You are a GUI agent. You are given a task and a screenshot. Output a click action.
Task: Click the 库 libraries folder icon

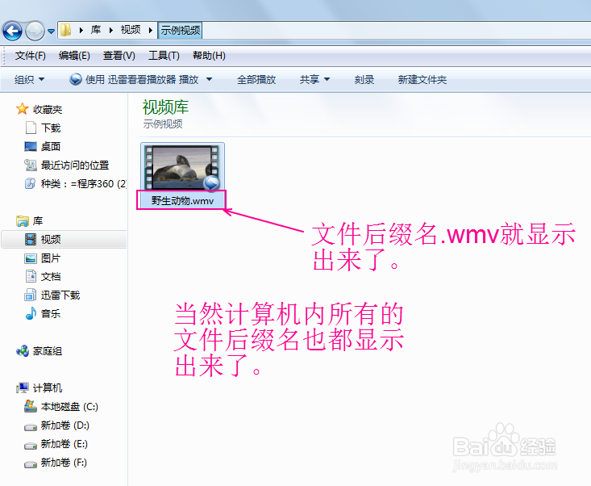tap(23, 220)
